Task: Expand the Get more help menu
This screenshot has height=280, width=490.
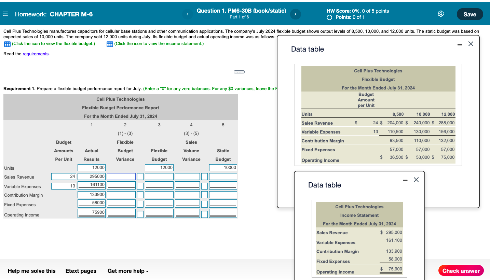Action: coord(128,271)
